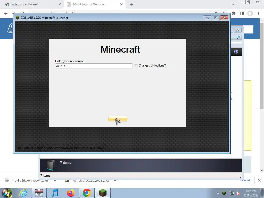
Task: Click the Chrome page vertical scrollbar thumb
Action: 262,66
